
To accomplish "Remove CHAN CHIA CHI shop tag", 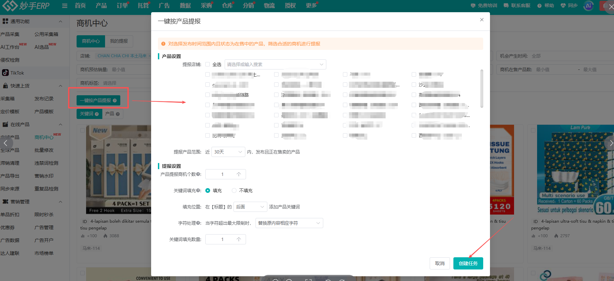I will tap(149, 56).
